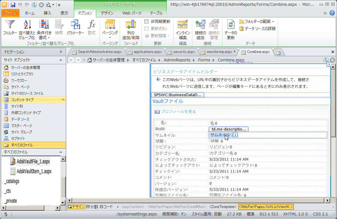This screenshot has height=219, width=337.
Task: Toggle the 非同期更新 checkbox
Action: [147, 21]
